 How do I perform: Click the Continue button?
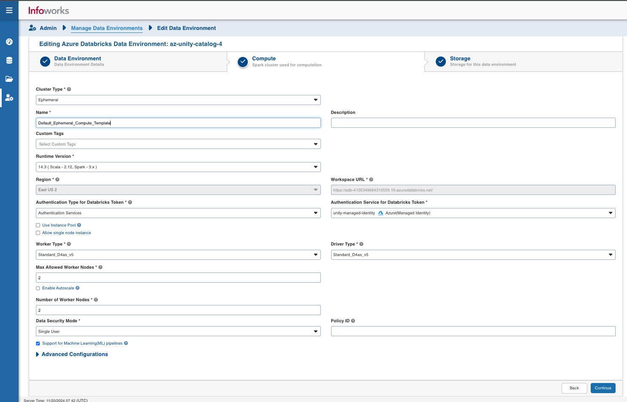tap(603, 388)
